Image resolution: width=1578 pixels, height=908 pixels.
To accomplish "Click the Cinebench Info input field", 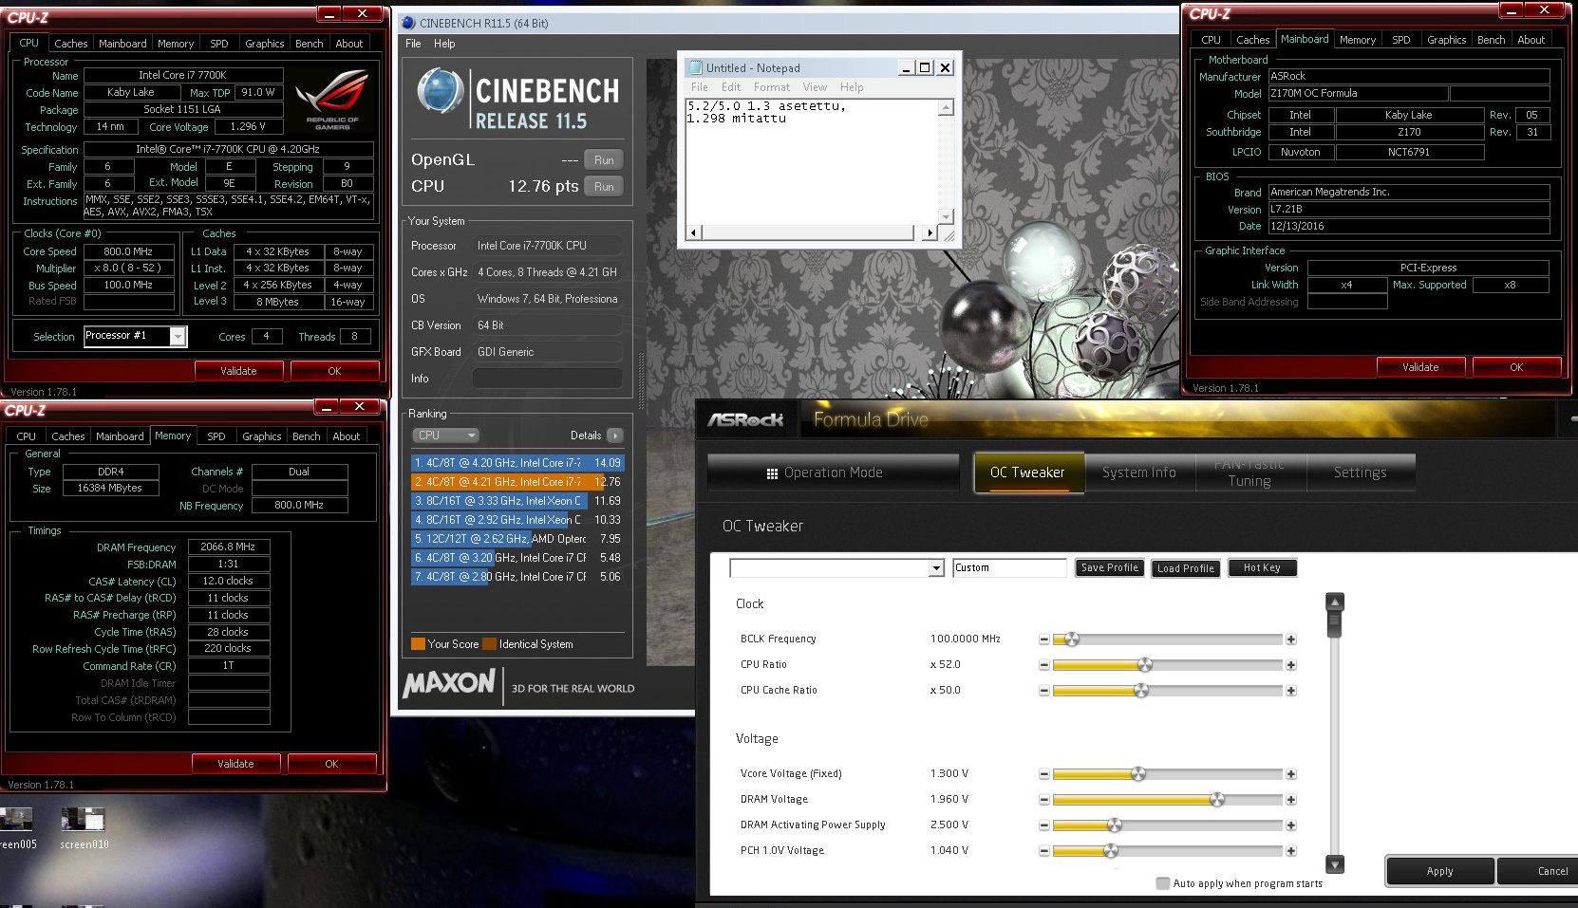I will [x=547, y=379].
